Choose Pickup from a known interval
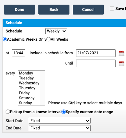This screenshot has height=138, width=126. pos(8,112)
